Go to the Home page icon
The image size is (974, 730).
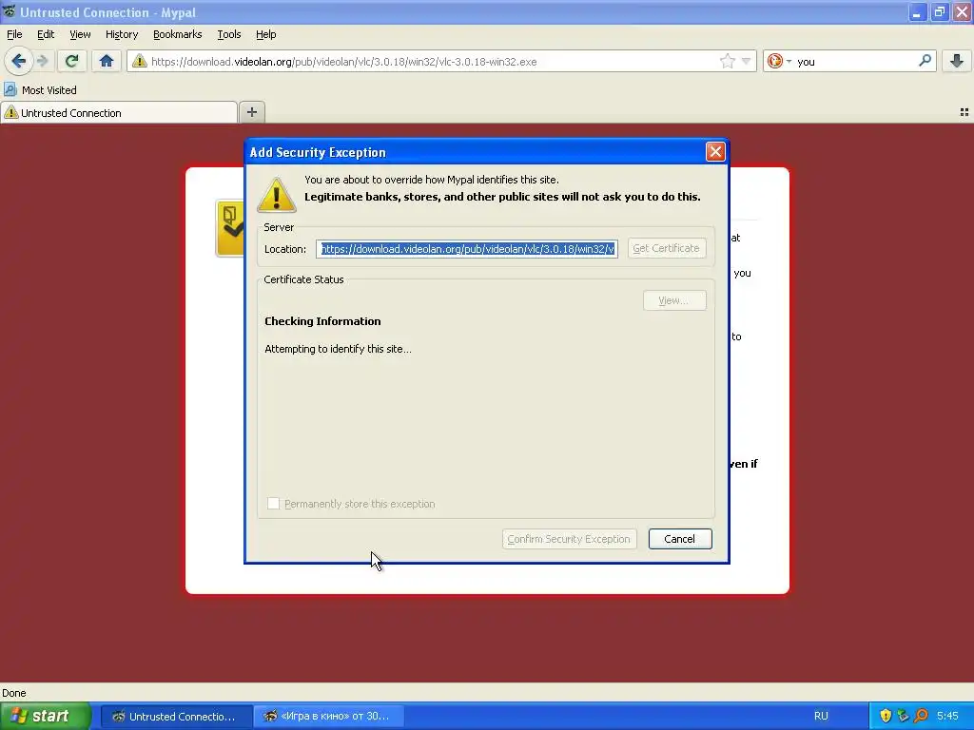pyautogui.click(x=107, y=61)
